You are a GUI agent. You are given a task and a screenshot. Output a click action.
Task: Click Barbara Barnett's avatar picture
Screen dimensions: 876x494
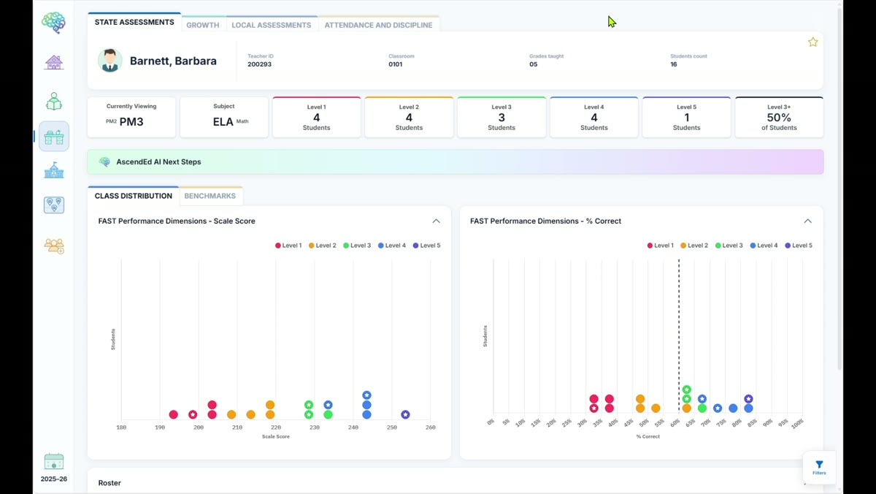click(110, 61)
